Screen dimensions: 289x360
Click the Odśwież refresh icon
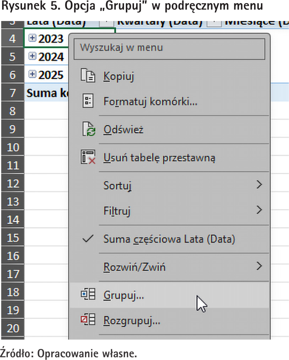[x=87, y=129]
